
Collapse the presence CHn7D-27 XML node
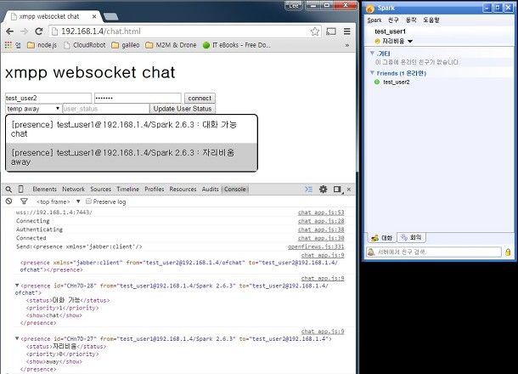click(x=17, y=338)
